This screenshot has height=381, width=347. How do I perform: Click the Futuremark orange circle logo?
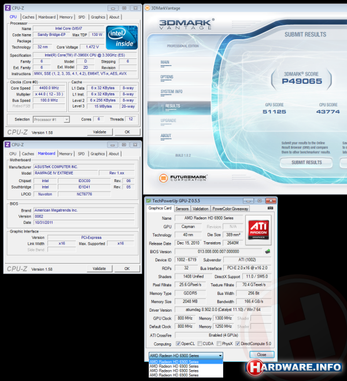[163, 178]
